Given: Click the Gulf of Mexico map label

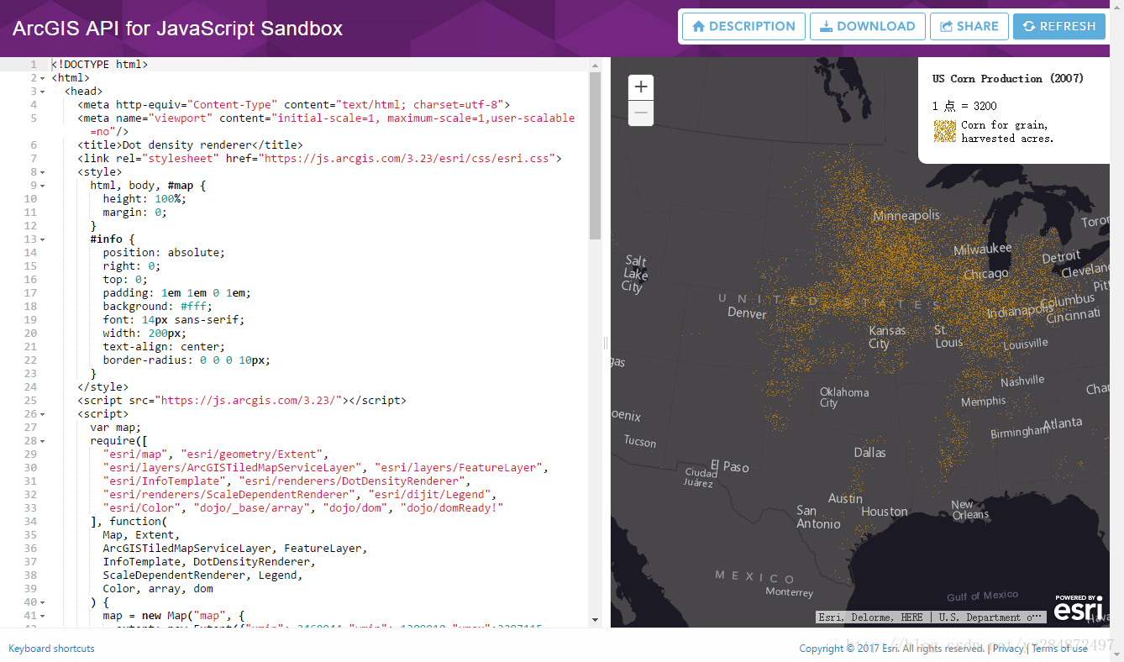Looking at the screenshot, I should click(x=982, y=596).
